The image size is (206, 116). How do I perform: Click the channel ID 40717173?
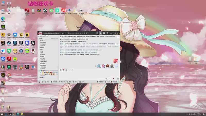(72, 33)
